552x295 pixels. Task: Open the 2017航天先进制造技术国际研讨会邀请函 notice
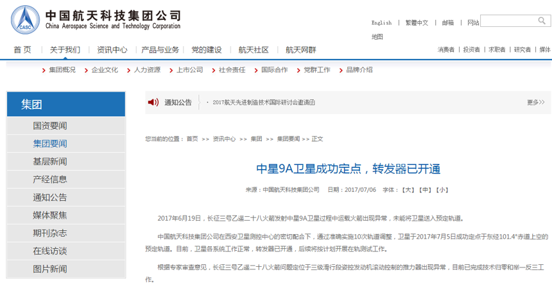pos(264,103)
